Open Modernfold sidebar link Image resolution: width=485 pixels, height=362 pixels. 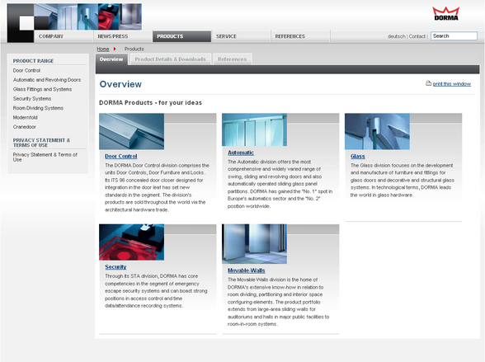click(x=25, y=117)
